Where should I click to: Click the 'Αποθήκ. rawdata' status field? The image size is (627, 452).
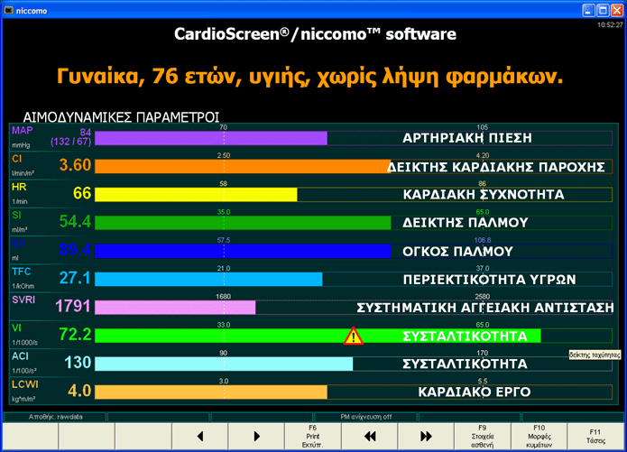pyautogui.click(x=55, y=417)
